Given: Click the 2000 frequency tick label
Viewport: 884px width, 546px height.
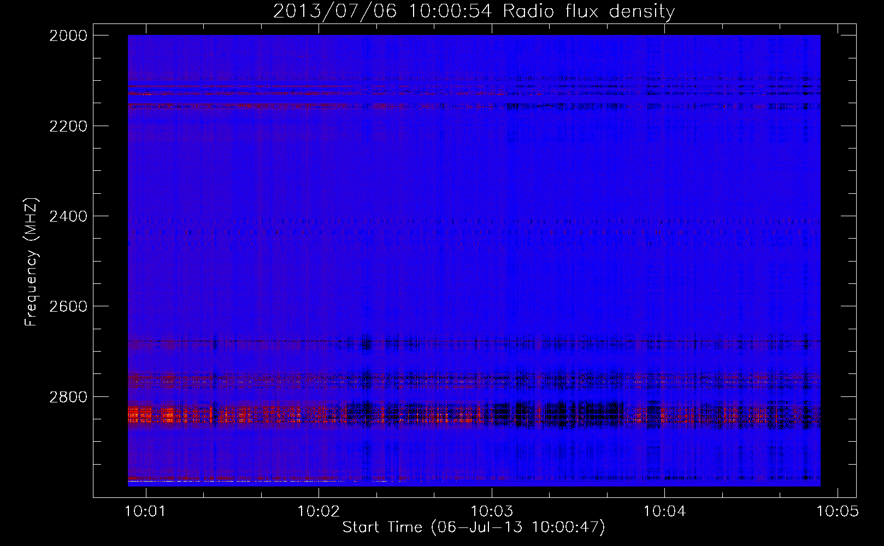Looking at the screenshot, I should pyautogui.click(x=68, y=35).
